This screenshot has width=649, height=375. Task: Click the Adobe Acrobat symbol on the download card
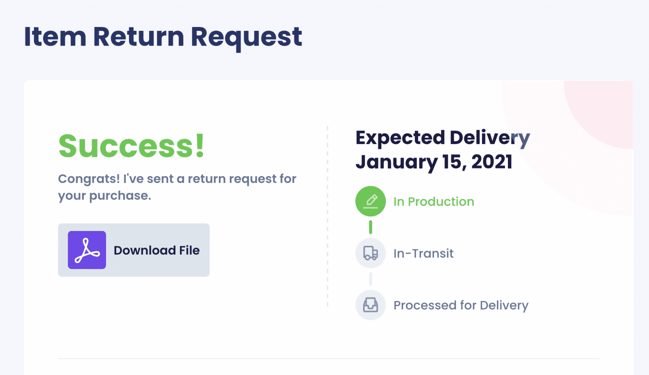point(87,250)
